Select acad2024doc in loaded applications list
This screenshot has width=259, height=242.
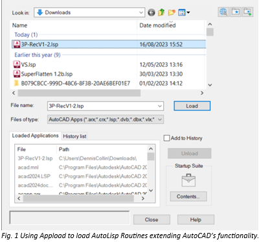36,186
